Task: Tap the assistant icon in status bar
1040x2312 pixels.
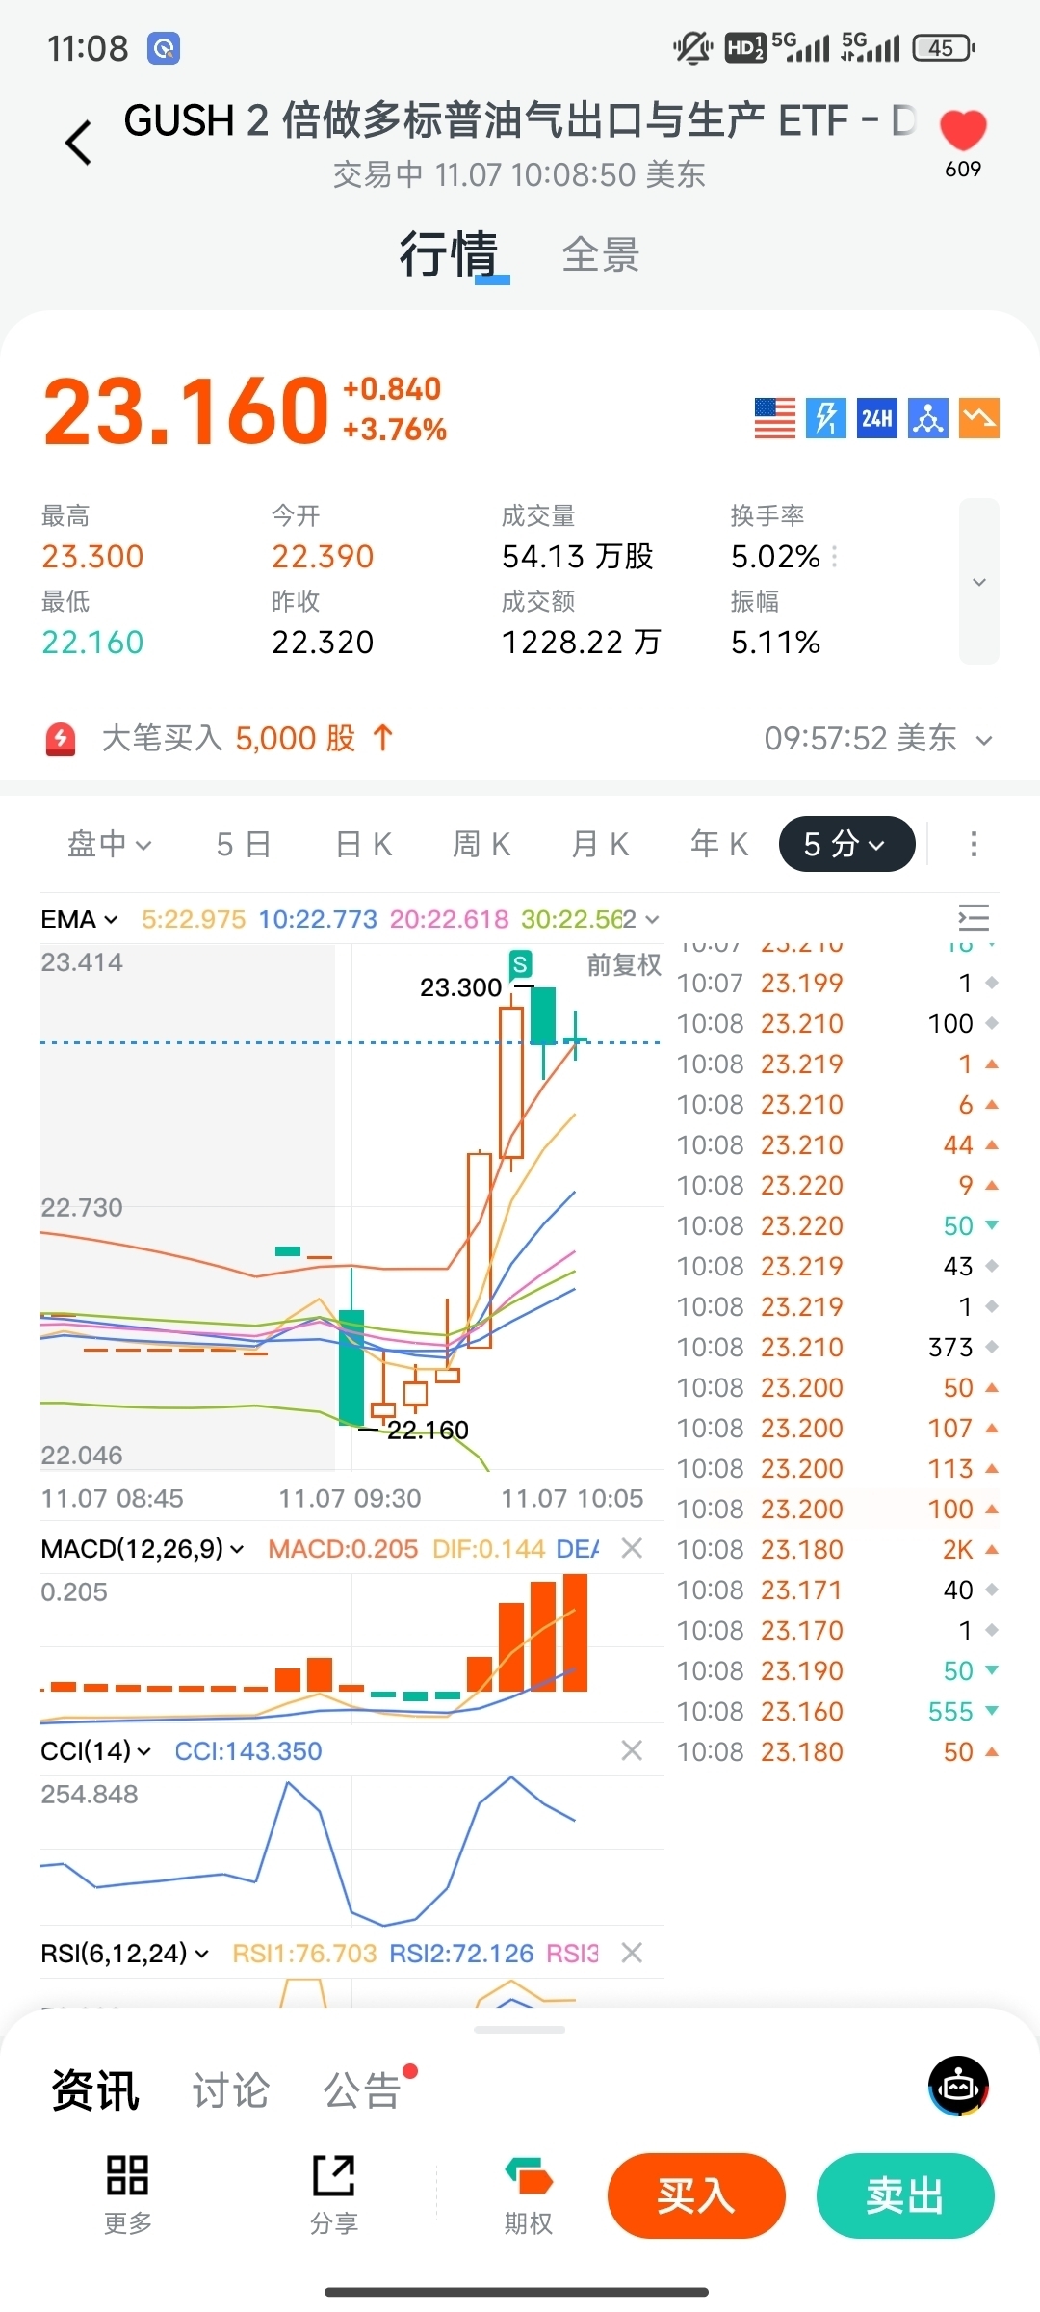Action: point(164,48)
